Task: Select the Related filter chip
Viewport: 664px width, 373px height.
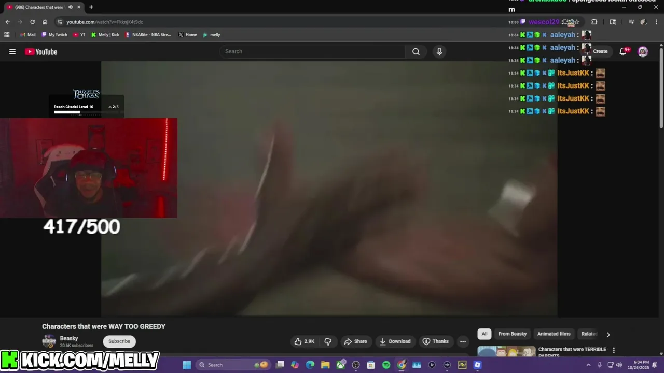Action: [x=589, y=334]
